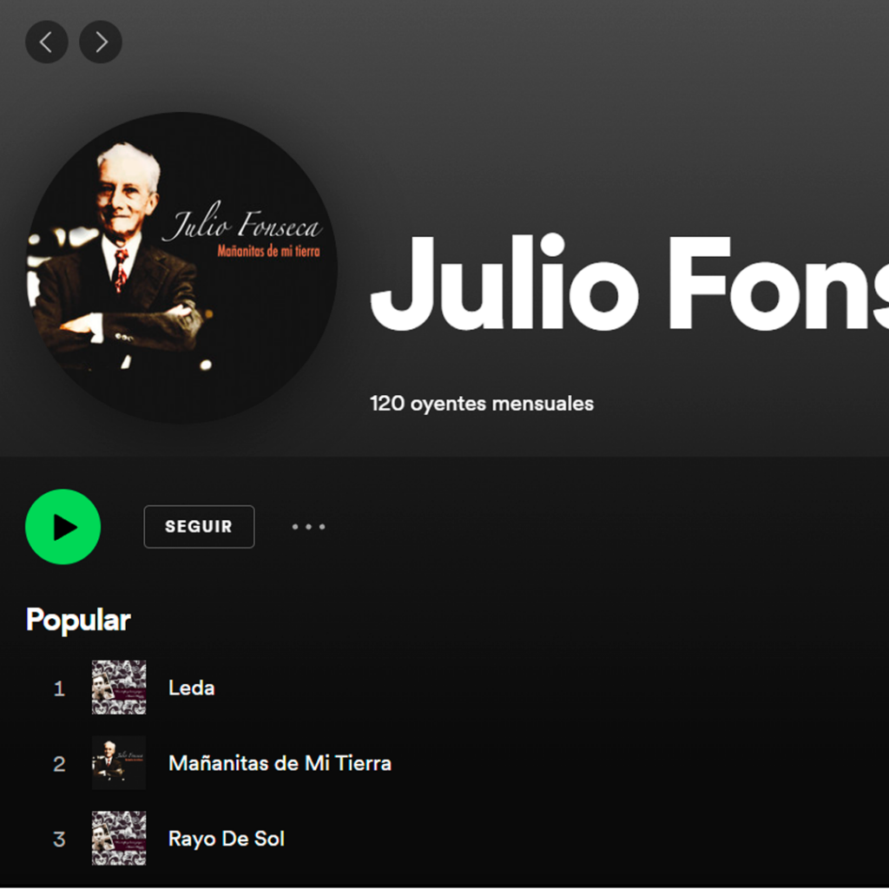The width and height of the screenshot is (889, 889).
Task: Click the Popular section heading
Action: 78,620
